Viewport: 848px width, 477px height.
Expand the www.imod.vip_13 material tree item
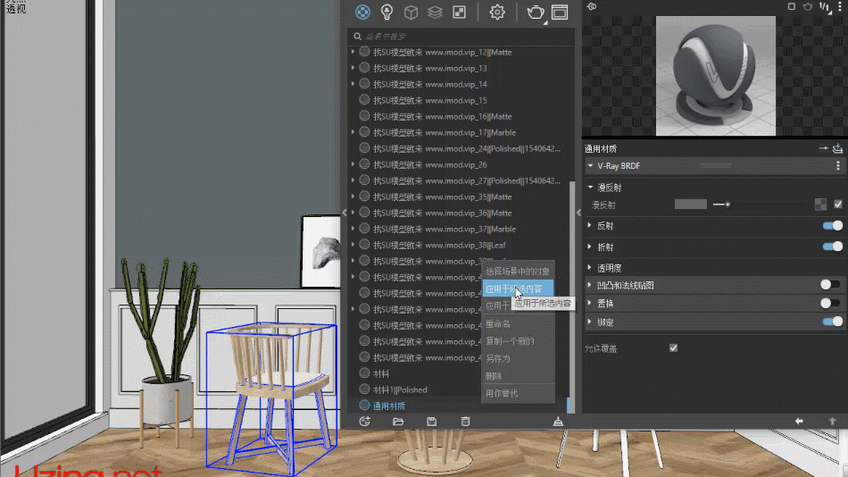point(353,69)
